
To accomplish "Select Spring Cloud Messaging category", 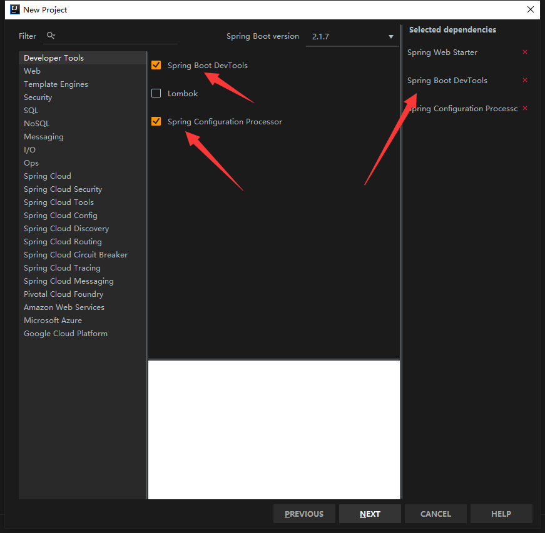I will [x=83, y=281].
